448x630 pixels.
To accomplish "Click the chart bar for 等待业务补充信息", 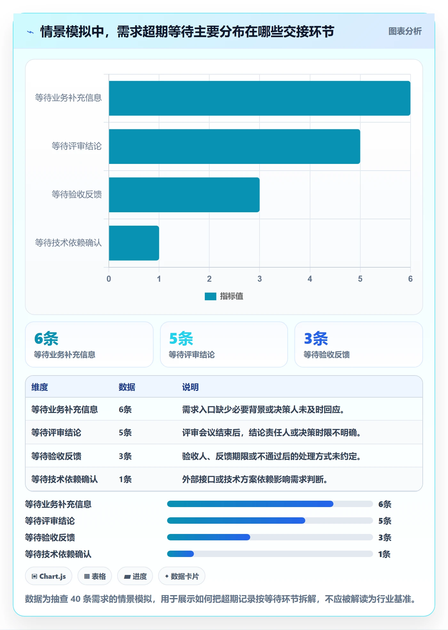I will [x=260, y=98].
